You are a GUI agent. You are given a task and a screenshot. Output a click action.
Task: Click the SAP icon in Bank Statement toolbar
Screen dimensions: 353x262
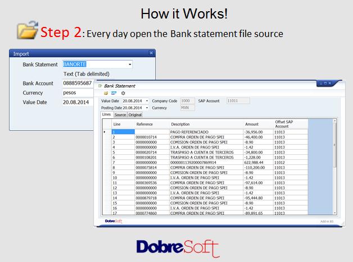114,93
